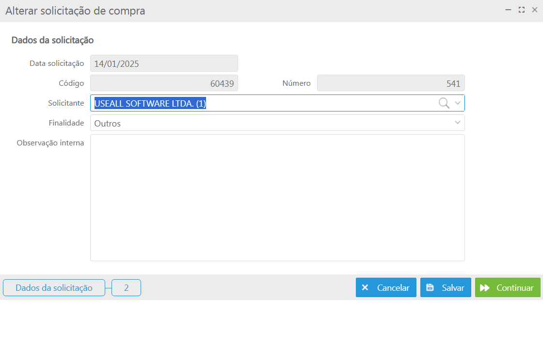Image resolution: width=543 pixels, height=348 pixels.
Task: Maximize the purchase request dialog
Action: pyautogui.click(x=522, y=10)
